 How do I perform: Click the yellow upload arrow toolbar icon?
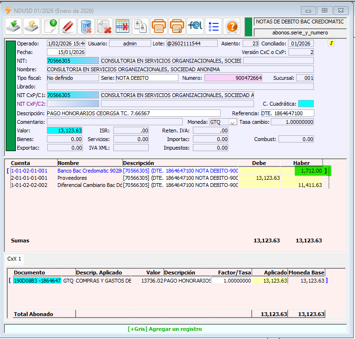tap(32, 26)
